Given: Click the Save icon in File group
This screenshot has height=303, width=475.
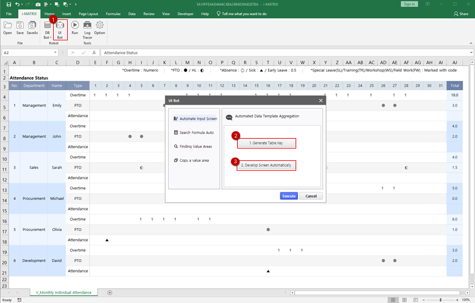Looking at the screenshot, I should pyautogui.click(x=20, y=28).
